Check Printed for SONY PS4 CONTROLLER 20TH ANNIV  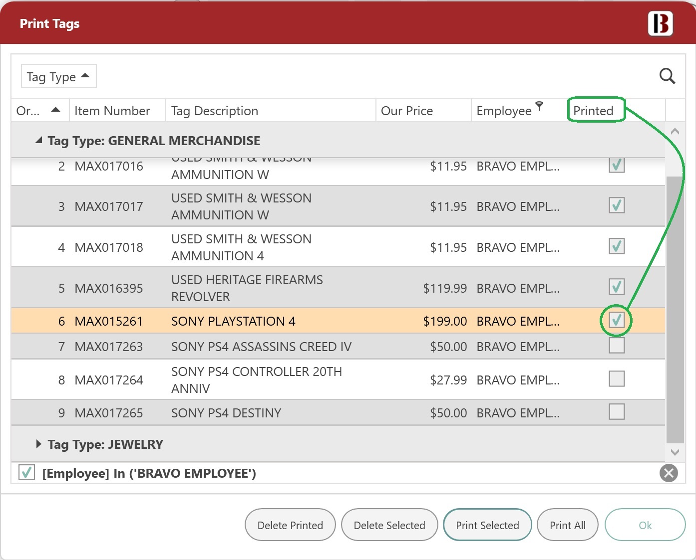pyautogui.click(x=617, y=378)
